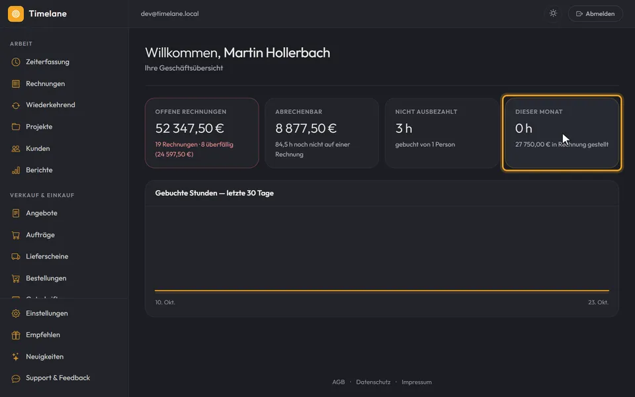635x397 pixels.
Task: Click the Einstellungen gear icon
Action: (16, 314)
